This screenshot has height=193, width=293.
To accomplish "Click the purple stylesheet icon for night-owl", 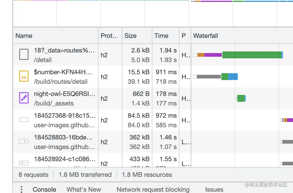I will (24, 99).
